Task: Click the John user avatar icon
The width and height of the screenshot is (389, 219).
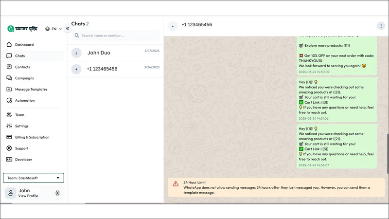Action: pyautogui.click(x=11, y=193)
